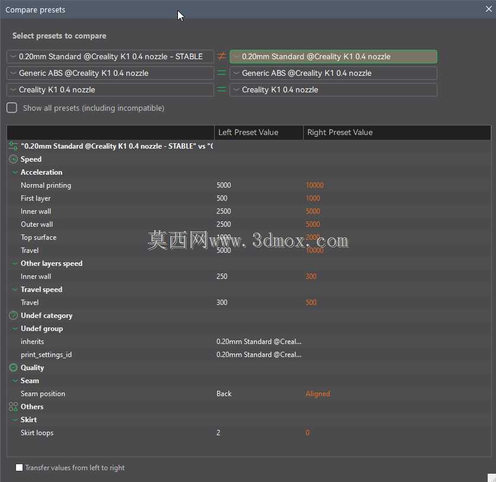Collapse the Travel speed group
Image resolution: width=496 pixels, height=482 pixels.
tap(15, 290)
